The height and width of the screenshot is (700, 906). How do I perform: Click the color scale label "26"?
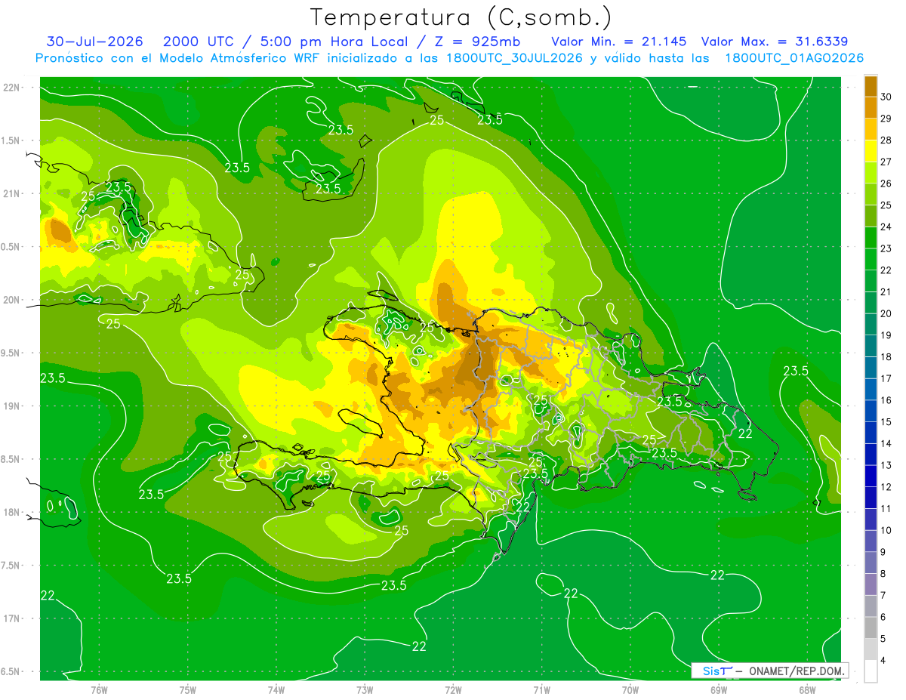[886, 183]
